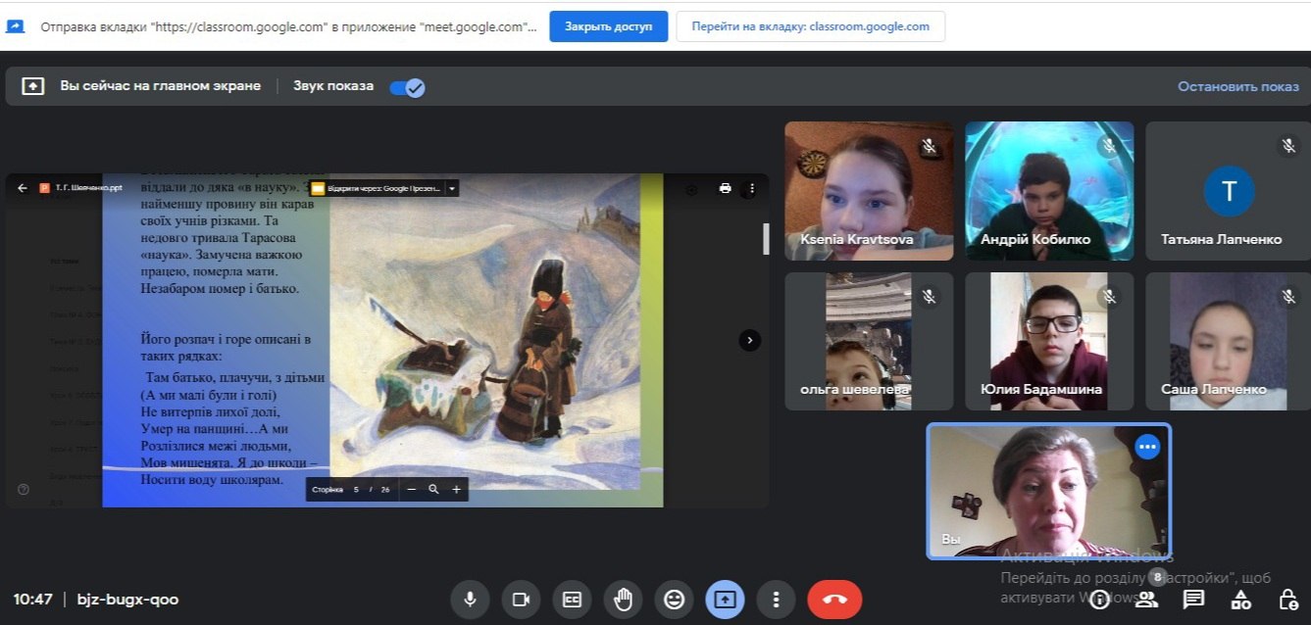Viewport: 1311px width, 625px height.
Task: Show the participants list
Action: coord(1146,599)
